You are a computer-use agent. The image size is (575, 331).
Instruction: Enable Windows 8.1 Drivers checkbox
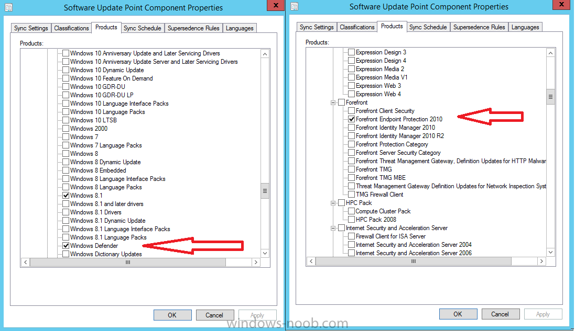tap(66, 212)
